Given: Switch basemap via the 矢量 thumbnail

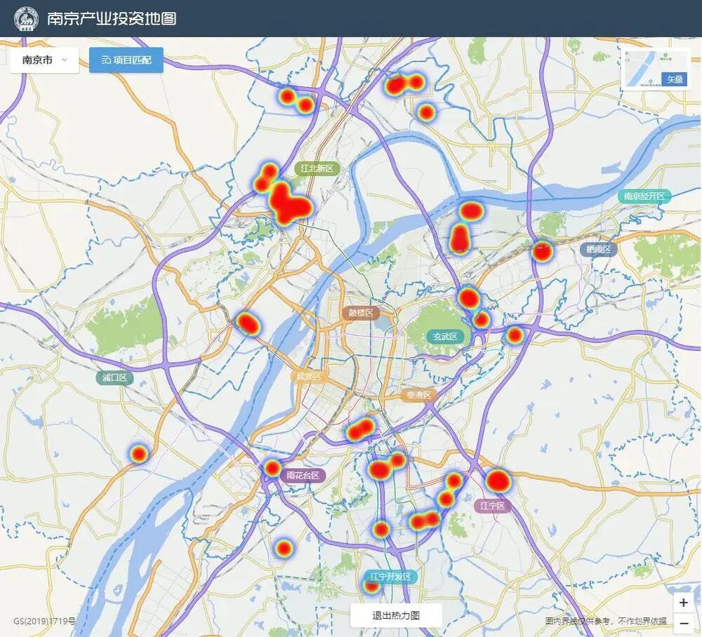Looking at the screenshot, I should tap(656, 69).
